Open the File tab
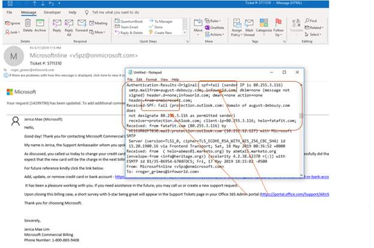374x248 pixels. click(x=10, y=12)
